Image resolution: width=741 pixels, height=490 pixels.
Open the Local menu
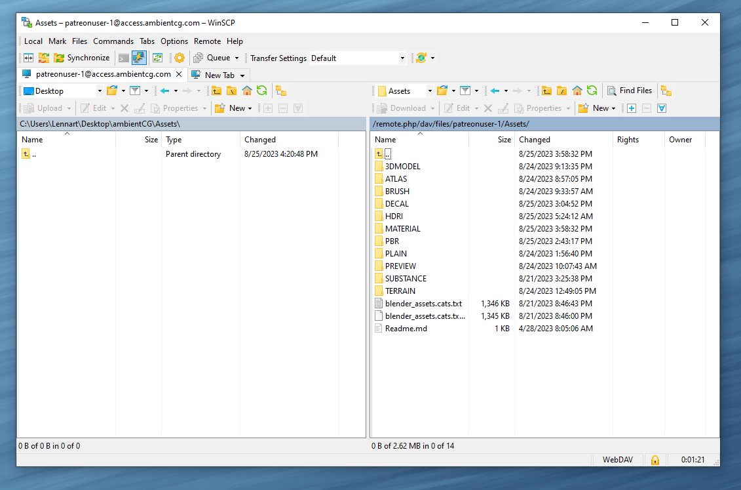pyautogui.click(x=33, y=41)
